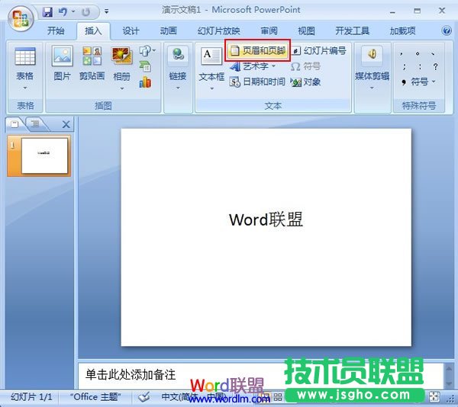
Task: Click the Word联盟 text on slide
Action: (x=266, y=220)
